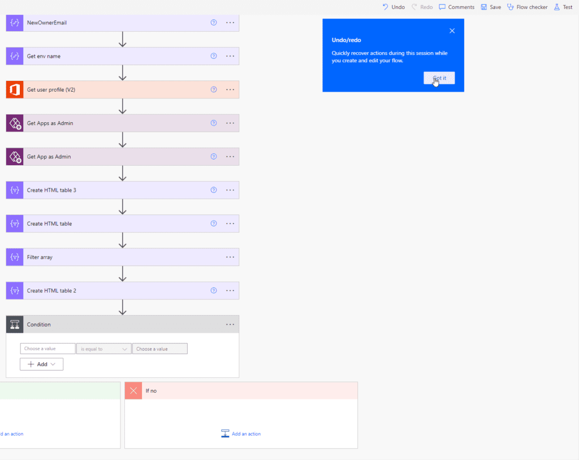Click the Power Apps icon on Get Apps as Admin

click(x=14, y=123)
